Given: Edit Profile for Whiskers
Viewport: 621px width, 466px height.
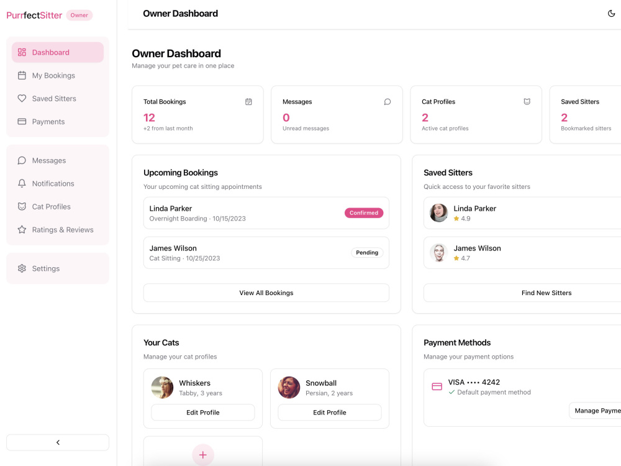Looking at the screenshot, I should click(203, 413).
